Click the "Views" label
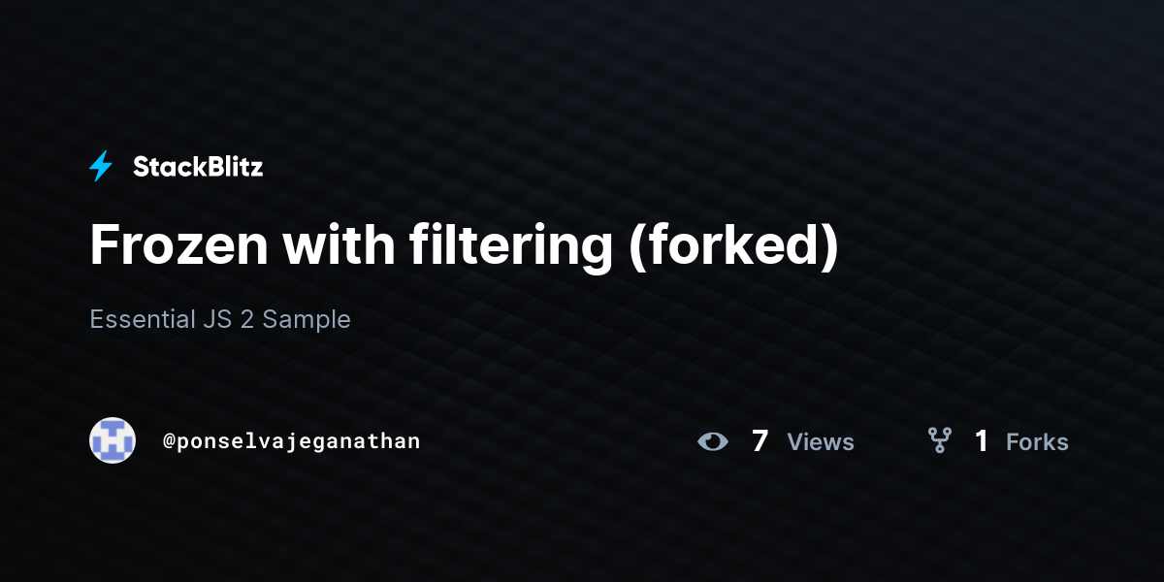This screenshot has width=1164, height=582. tap(821, 442)
